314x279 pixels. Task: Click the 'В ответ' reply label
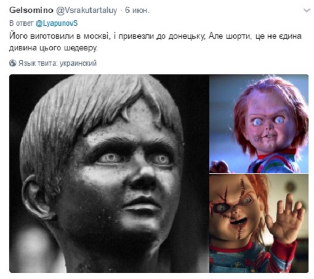coord(22,23)
